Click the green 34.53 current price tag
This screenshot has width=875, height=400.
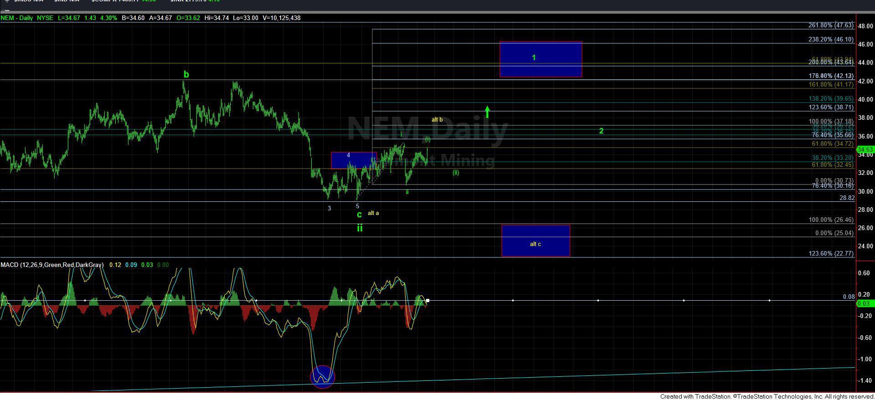coord(865,149)
